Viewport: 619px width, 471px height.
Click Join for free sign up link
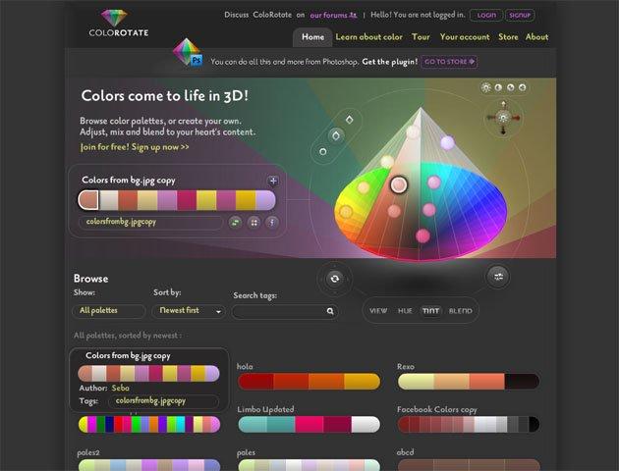pos(135,147)
